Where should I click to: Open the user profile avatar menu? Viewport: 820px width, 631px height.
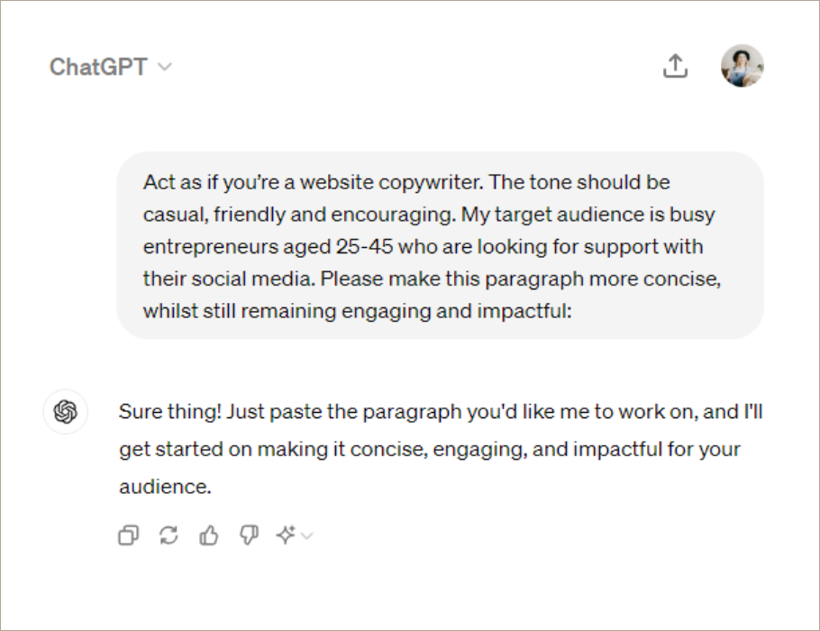tap(743, 66)
